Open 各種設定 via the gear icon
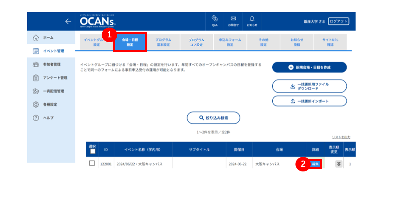Image resolution: width=393 pixels, height=199 pixels. (x=36, y=104)
